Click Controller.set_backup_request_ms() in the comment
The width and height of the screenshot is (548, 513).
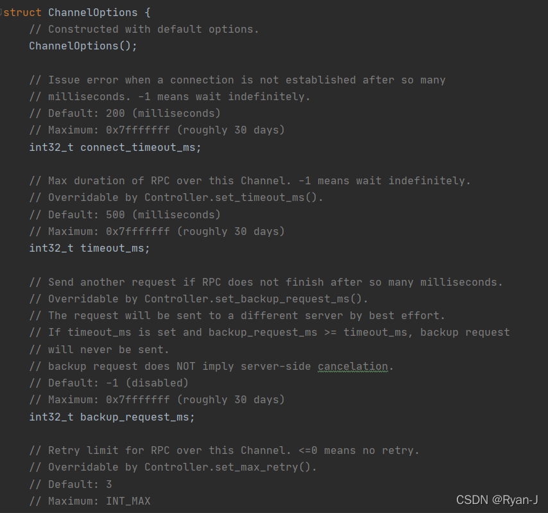tap(253, 299)
